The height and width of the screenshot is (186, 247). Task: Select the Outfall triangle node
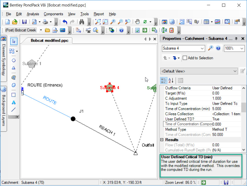[136, 153]
